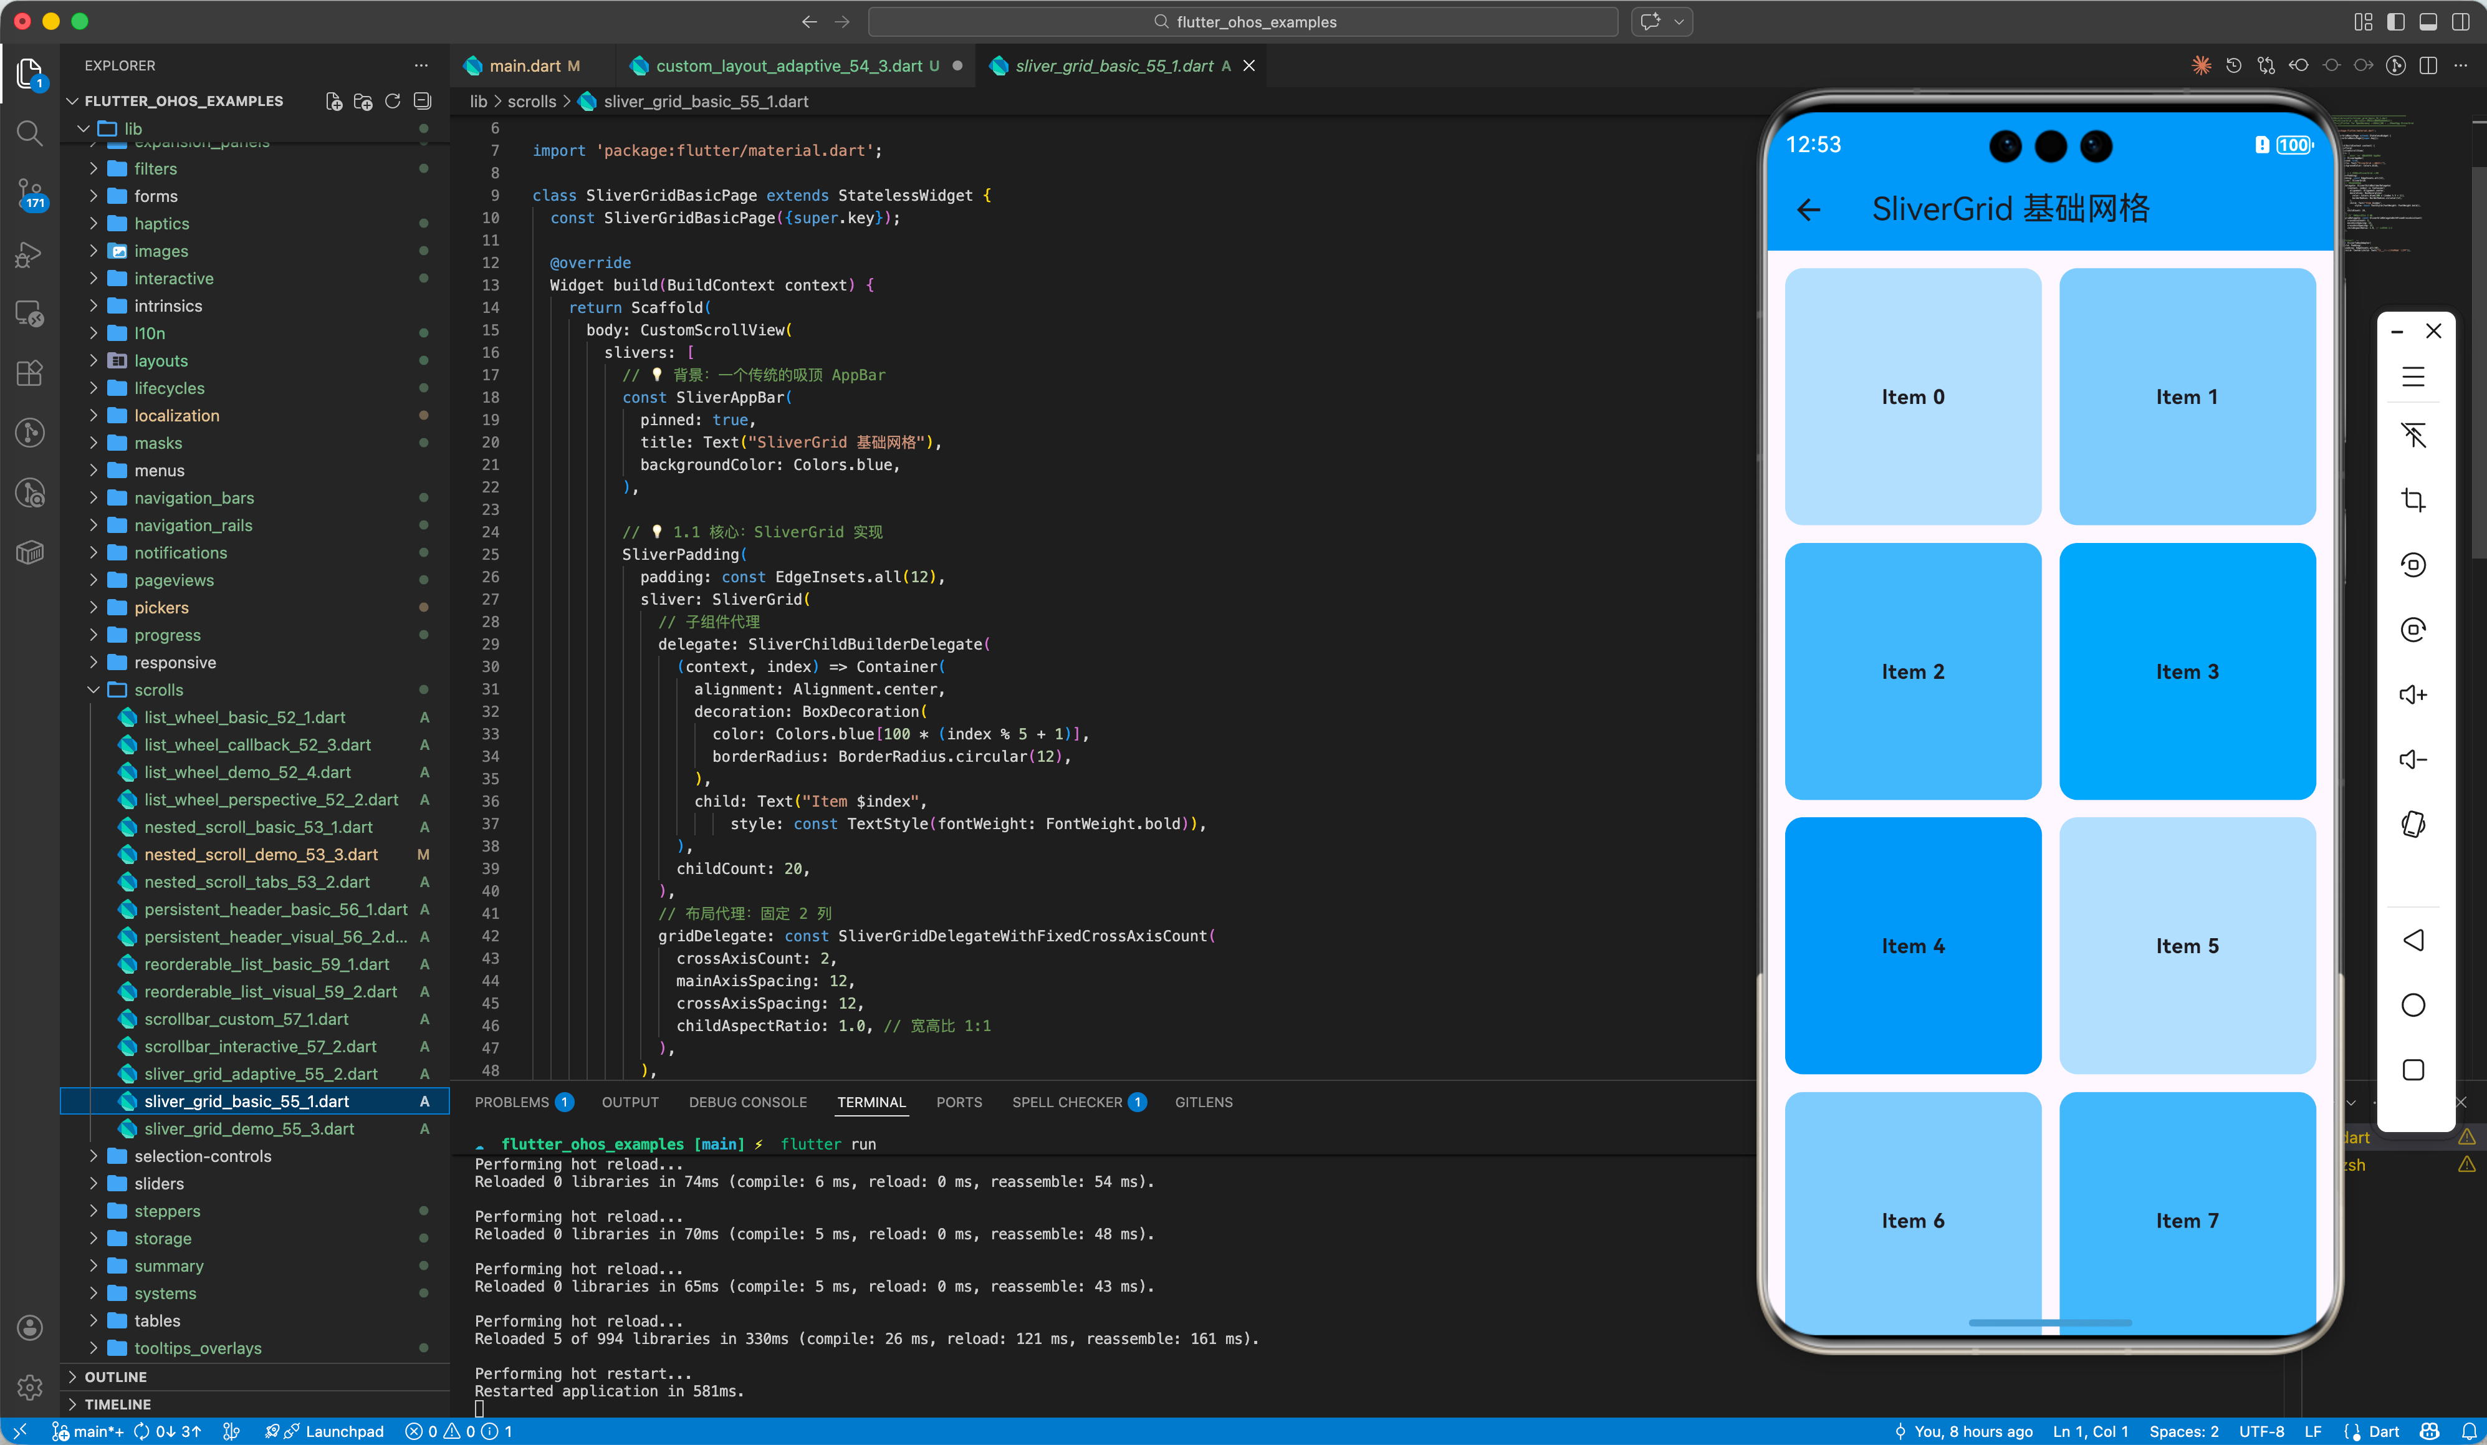Click the back arrow in phone app bar

pyautogui.click(x=1808, y=209)
